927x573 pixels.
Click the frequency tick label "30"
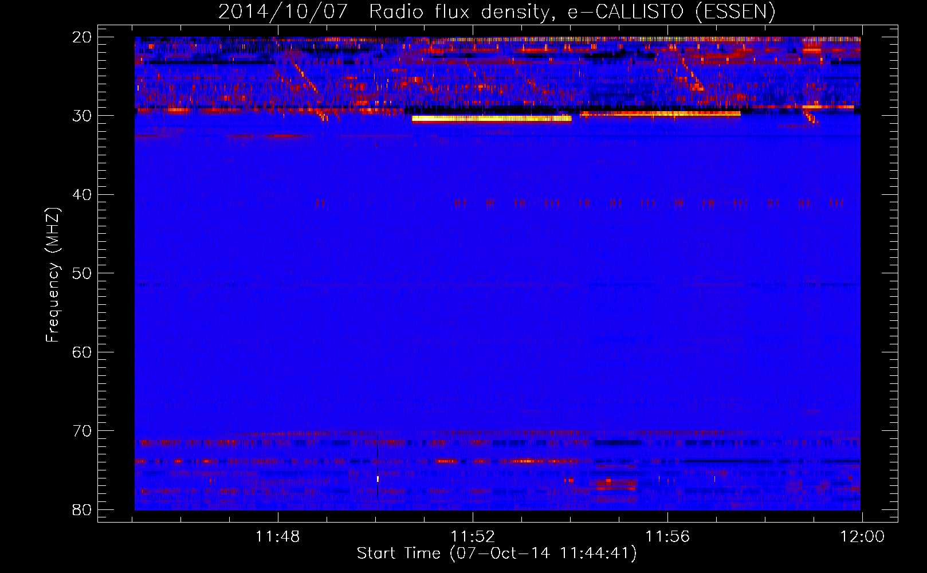point(82,116)
